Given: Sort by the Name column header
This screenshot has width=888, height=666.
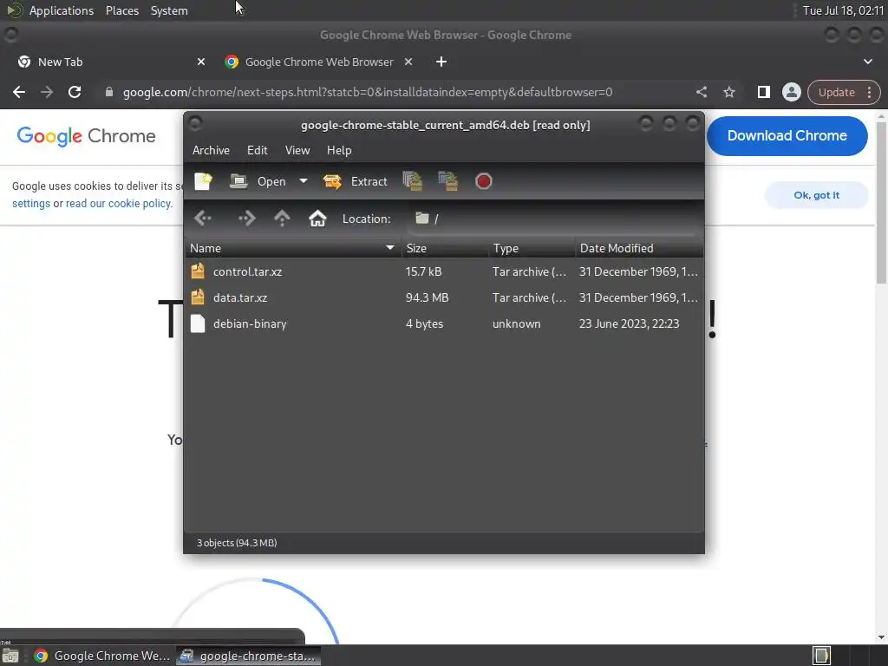Looking at the screenshot, I should (x=293, y=248).
